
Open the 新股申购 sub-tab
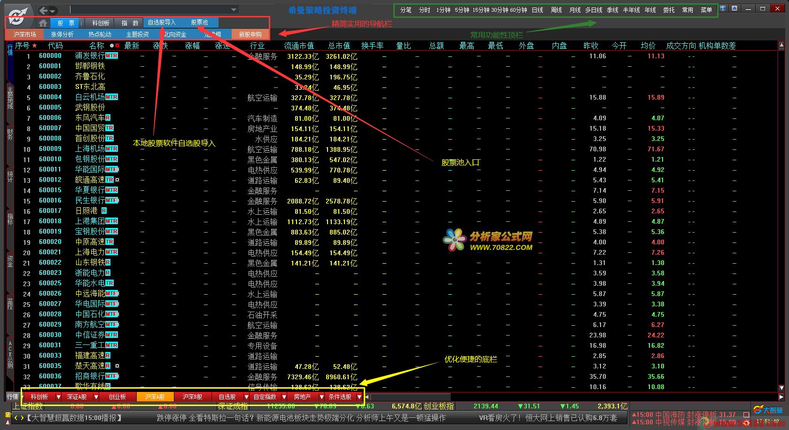pos(250,34)
